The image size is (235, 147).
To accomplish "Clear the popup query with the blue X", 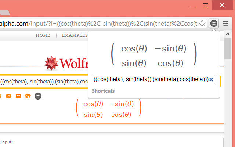I will point(211,79).
